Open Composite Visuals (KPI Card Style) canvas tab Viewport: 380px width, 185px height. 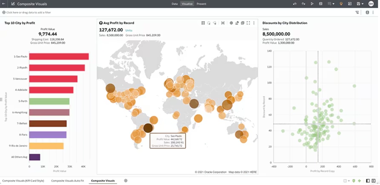23,181
